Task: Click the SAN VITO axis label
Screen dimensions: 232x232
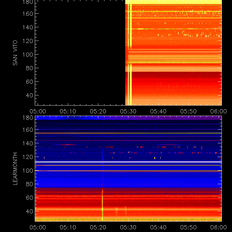Action: [15, 53]
